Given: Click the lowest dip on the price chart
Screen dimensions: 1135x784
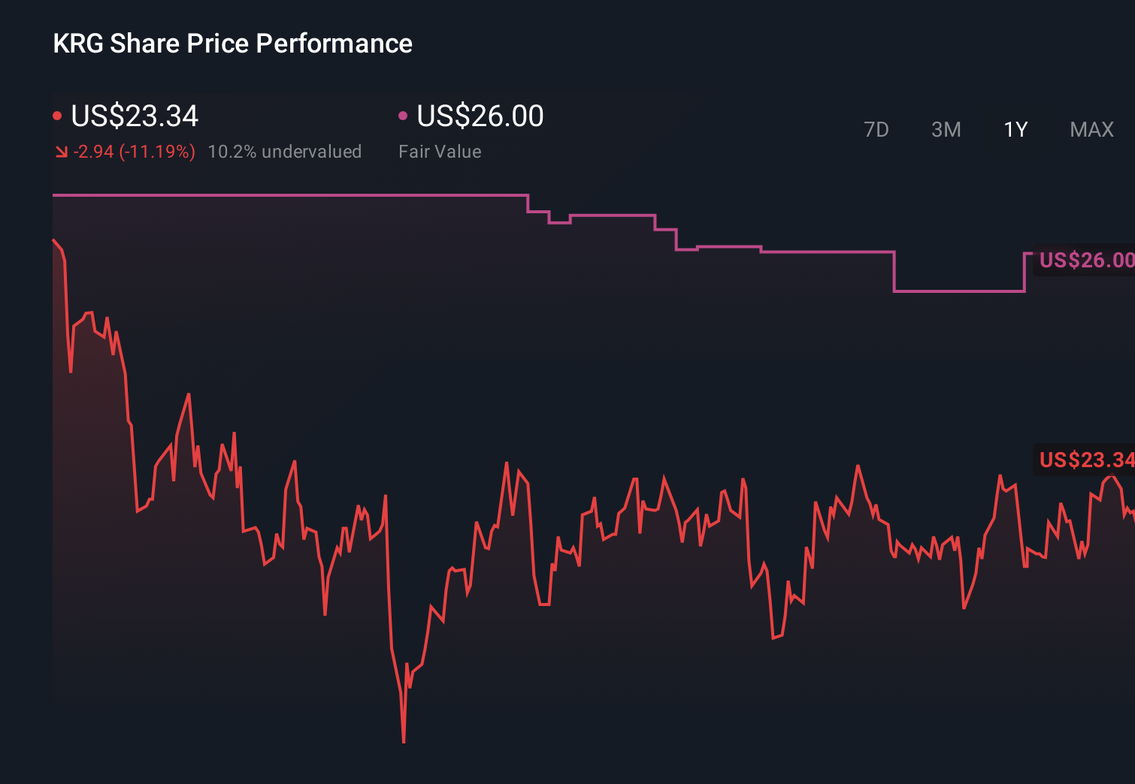Looking at the screenshot, I should 404,740.
